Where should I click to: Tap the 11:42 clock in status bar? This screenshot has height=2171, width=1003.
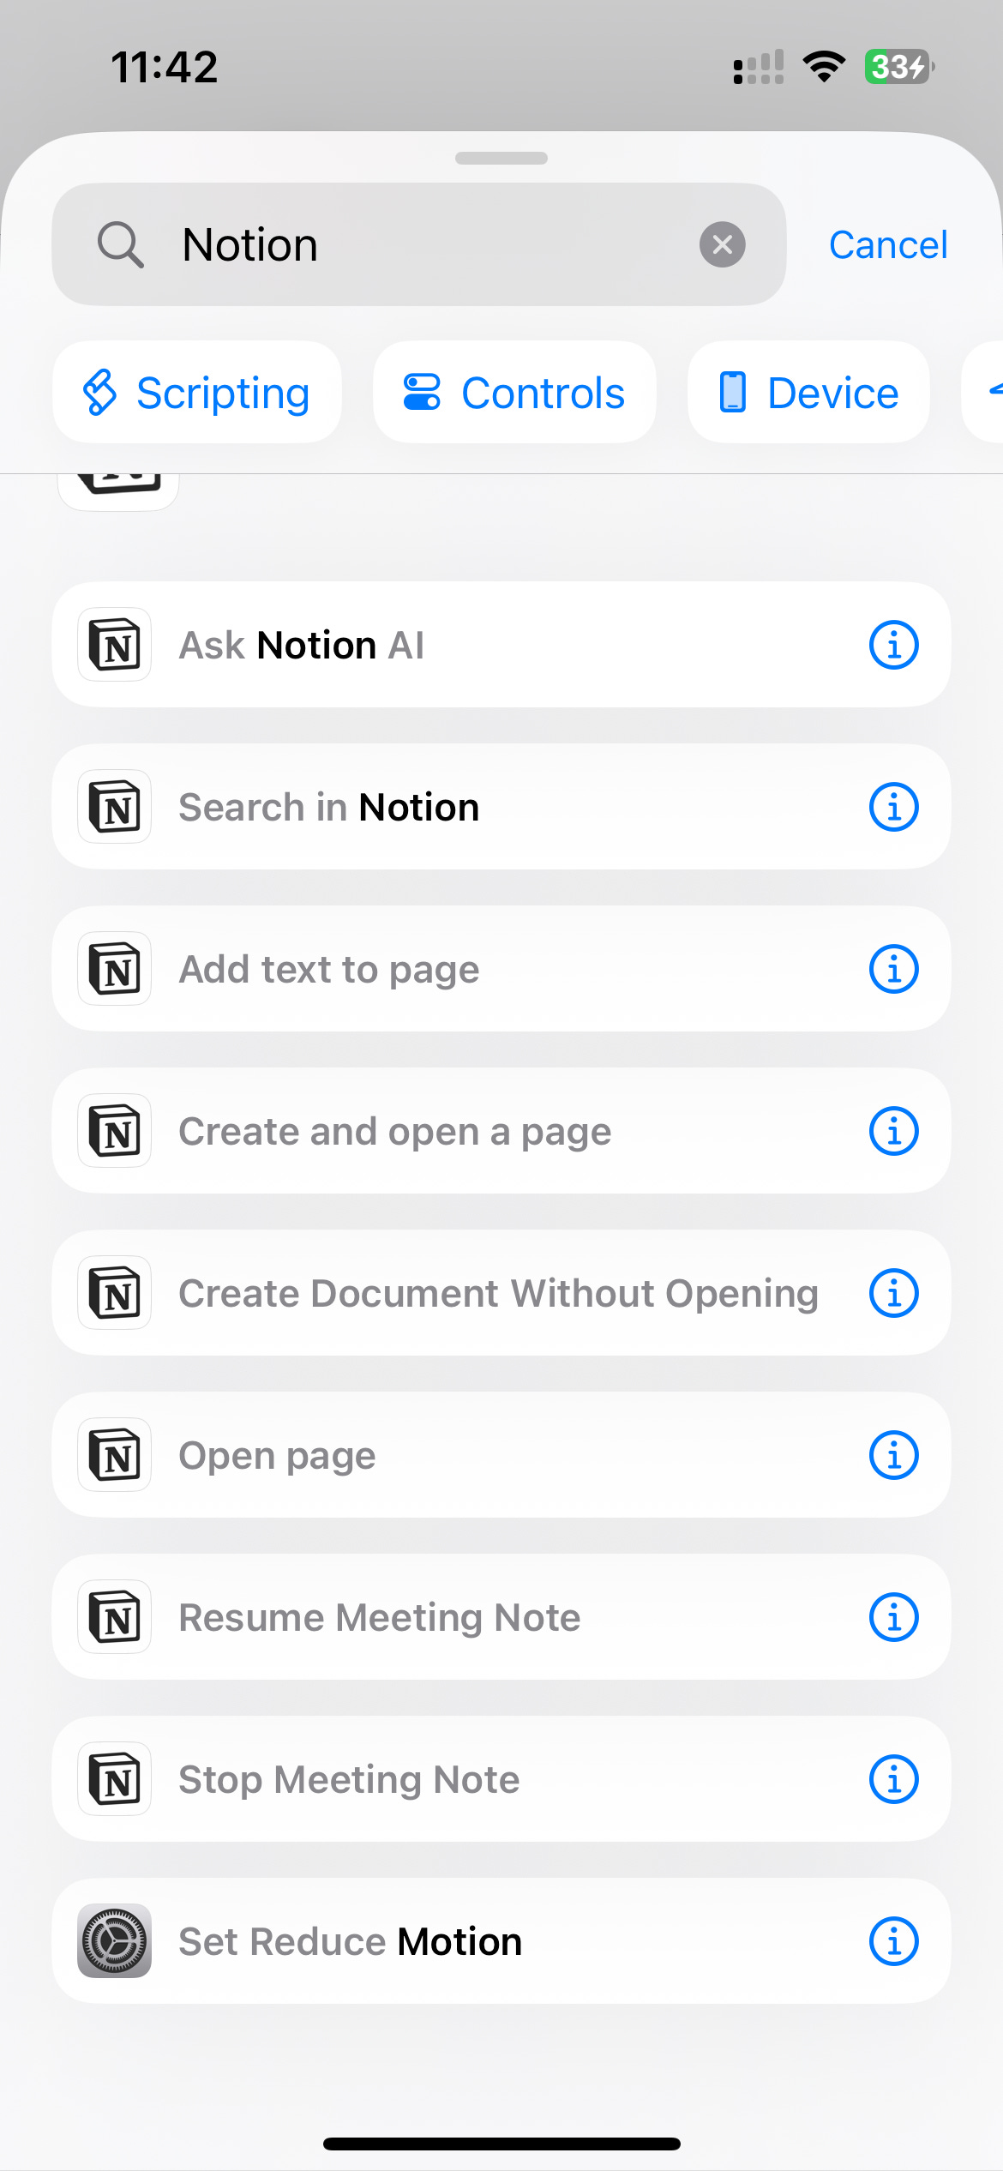(165, 67)
